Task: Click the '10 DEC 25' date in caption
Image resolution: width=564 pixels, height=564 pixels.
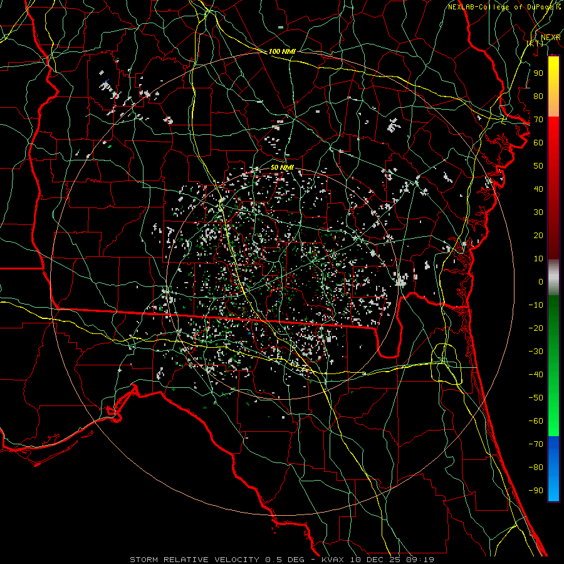Action: point(375,560)
